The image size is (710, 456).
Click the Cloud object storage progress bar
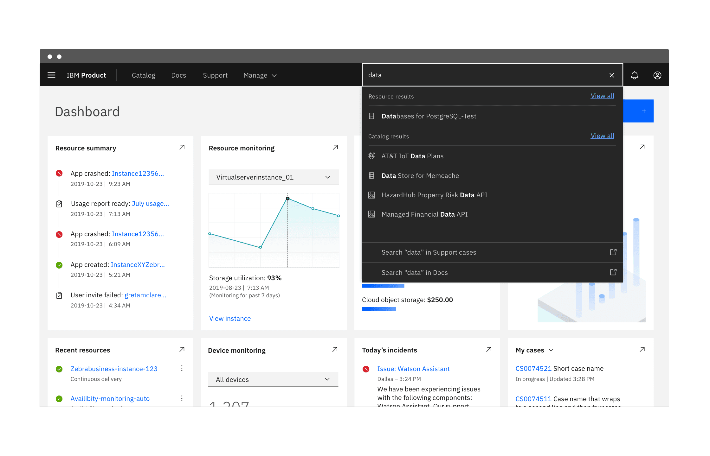tap(379, 309)
